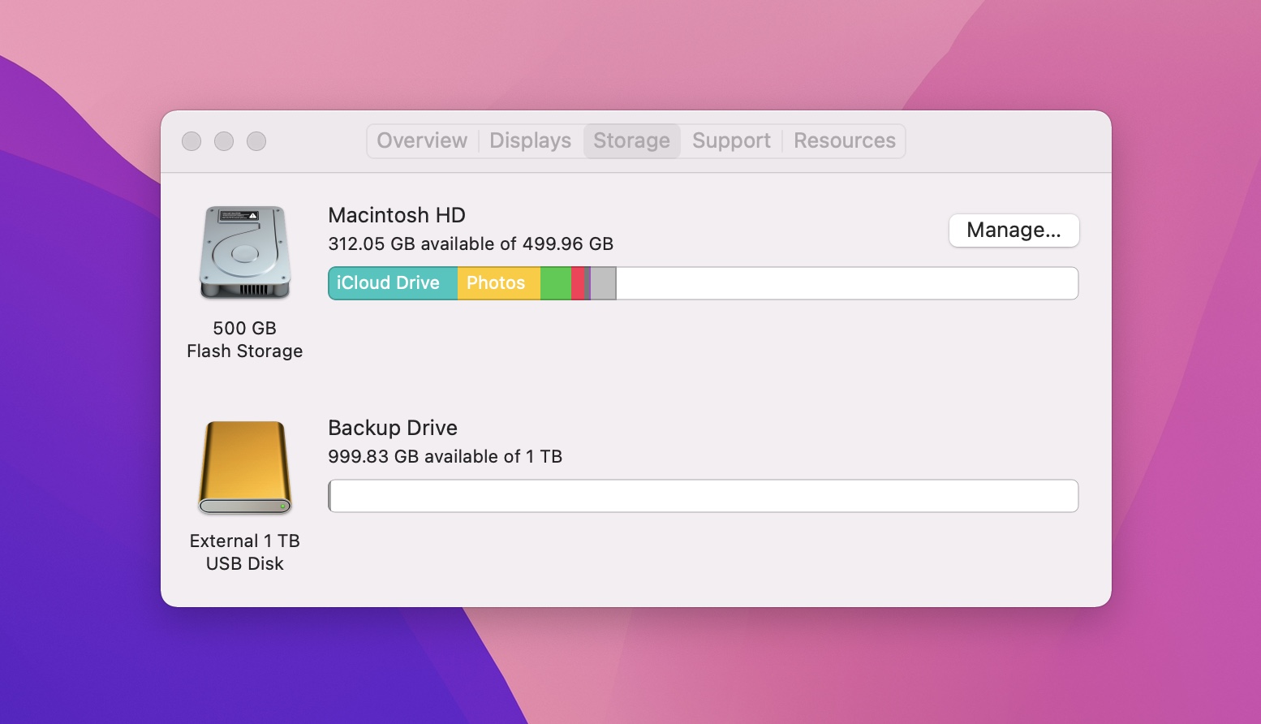Click the '500 GB Flash Storage' label
The width and height of the screenshot is (1261, 724).
tap(245, 339)
